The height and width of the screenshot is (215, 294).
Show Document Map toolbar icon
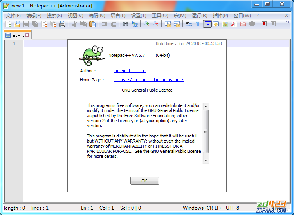(225, 24)
